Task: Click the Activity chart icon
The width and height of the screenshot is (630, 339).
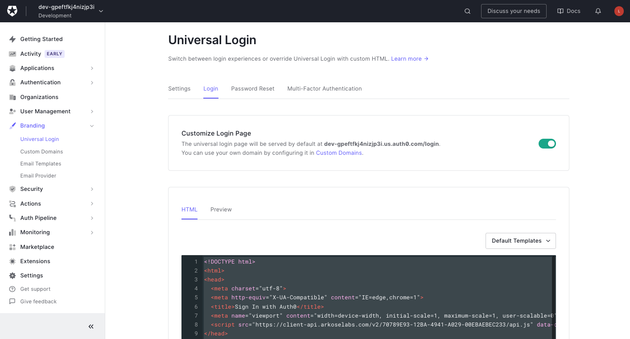Action: 12,54
